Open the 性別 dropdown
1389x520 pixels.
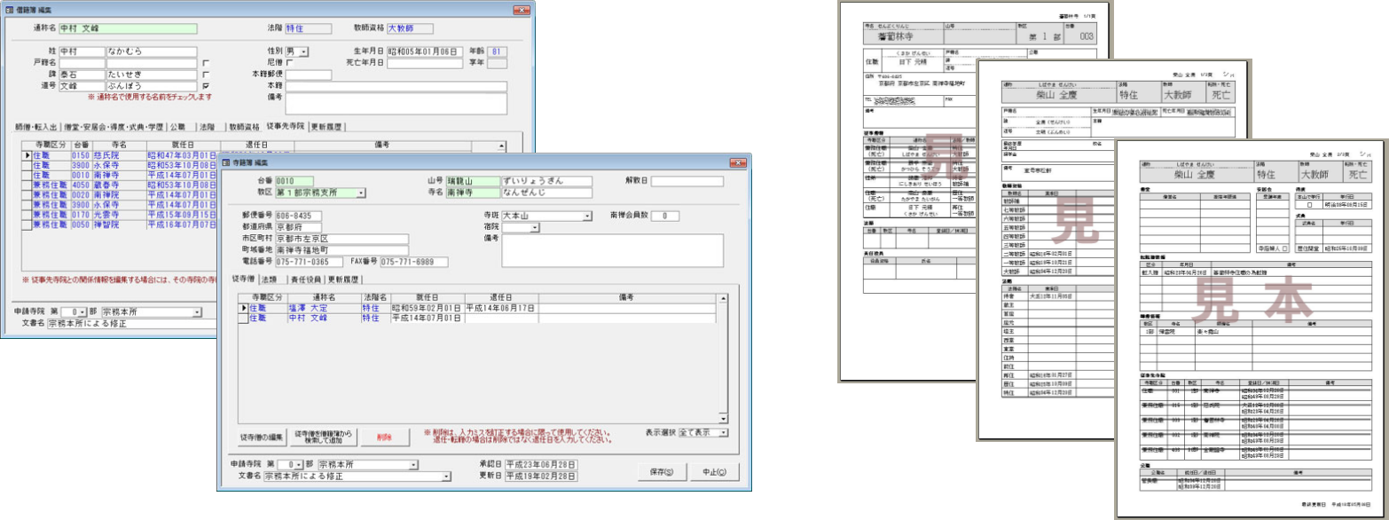[x=304, y=51]
